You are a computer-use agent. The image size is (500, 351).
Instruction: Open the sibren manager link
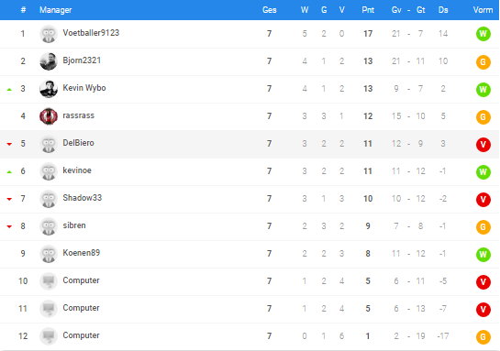(74, 225)
